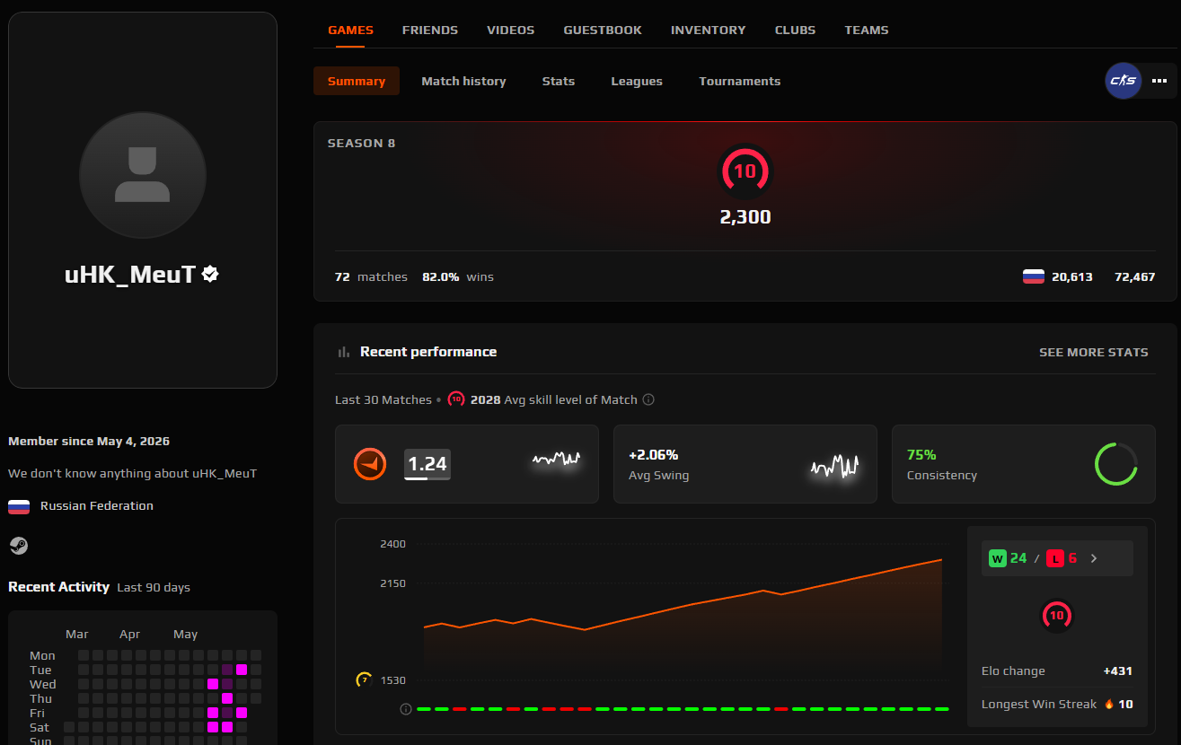Click the 20,613 country ranking number

coord(1072,276)
